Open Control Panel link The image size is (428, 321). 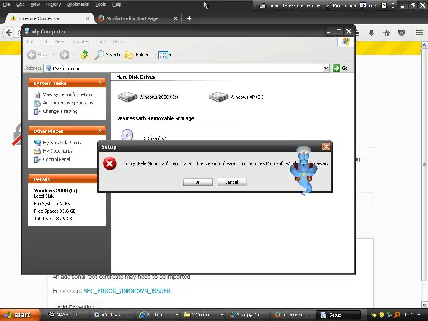point(56,159)
